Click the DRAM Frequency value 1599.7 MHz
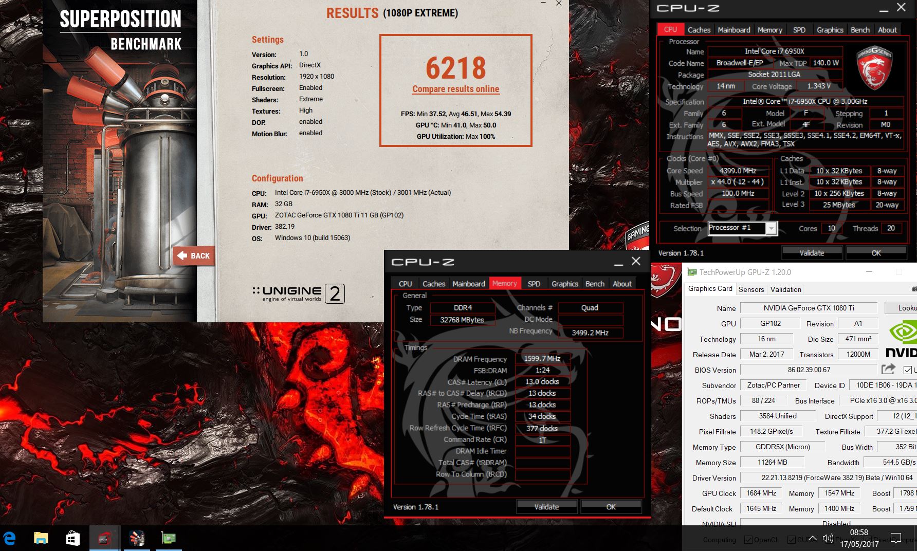Image resolution: width=917 pixels, height=551 pixels. pyautogui.click(x=542, y=359)
